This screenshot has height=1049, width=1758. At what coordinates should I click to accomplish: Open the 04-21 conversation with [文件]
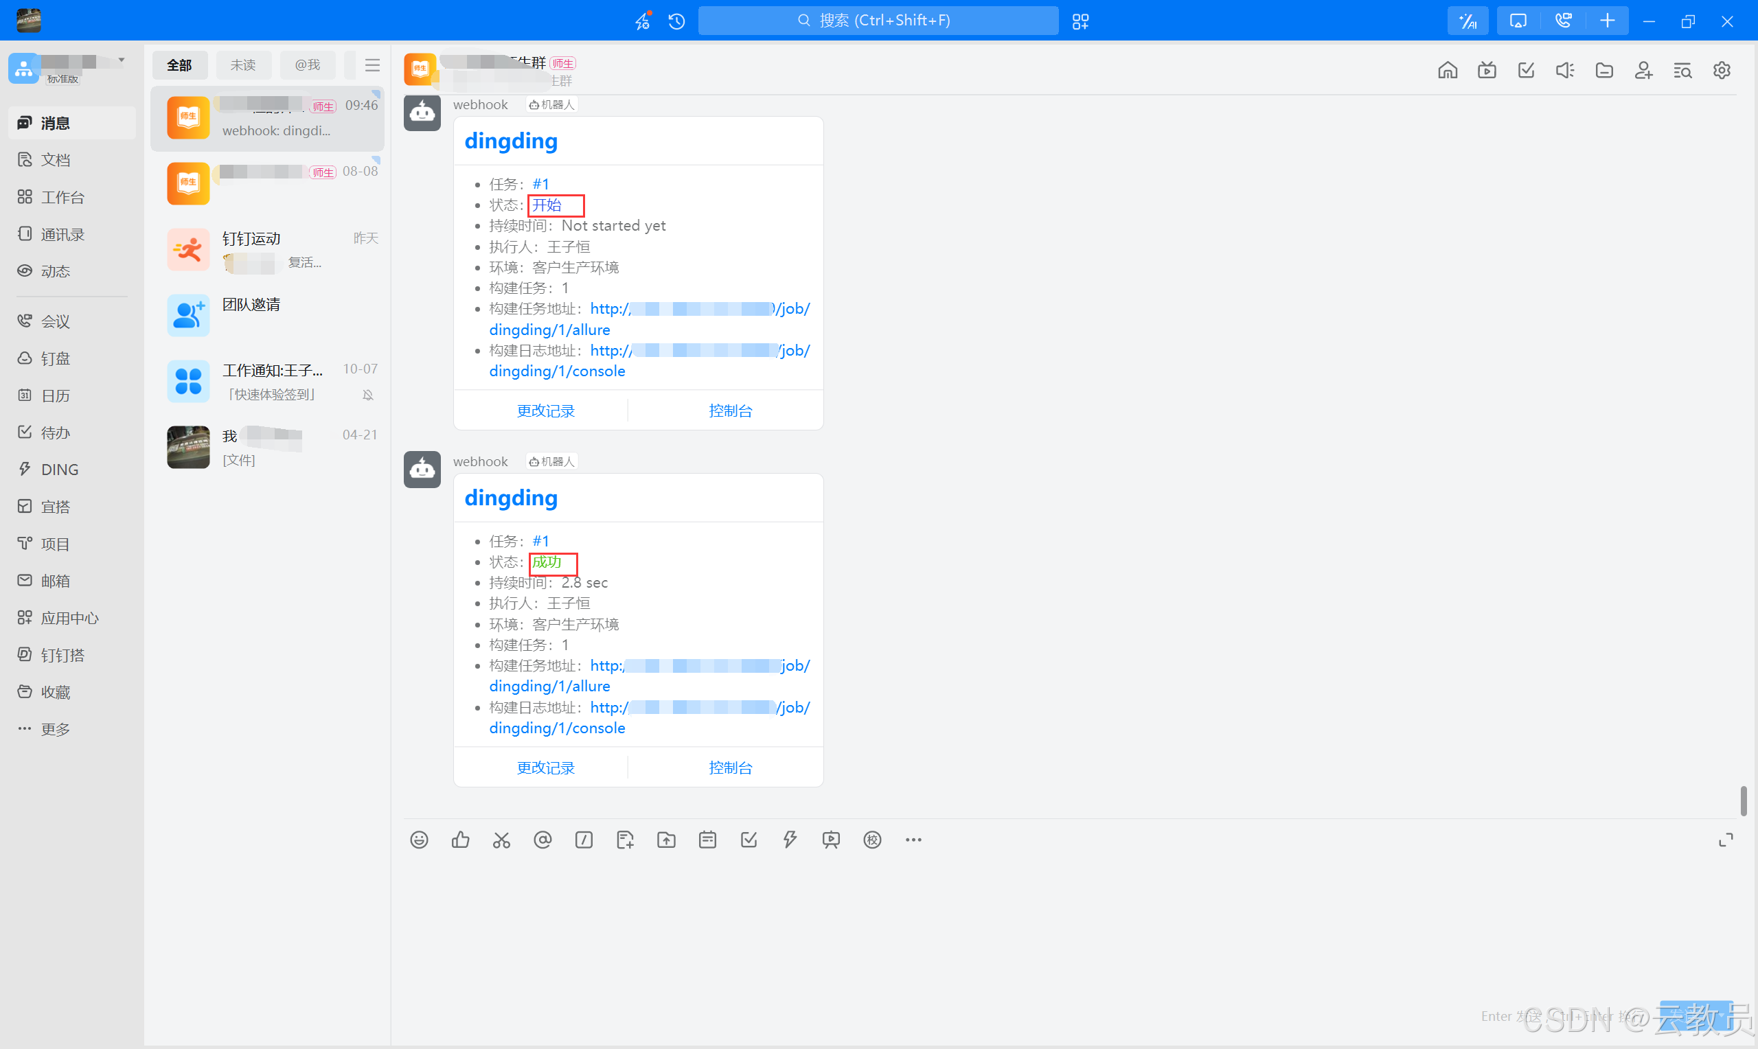267,448
